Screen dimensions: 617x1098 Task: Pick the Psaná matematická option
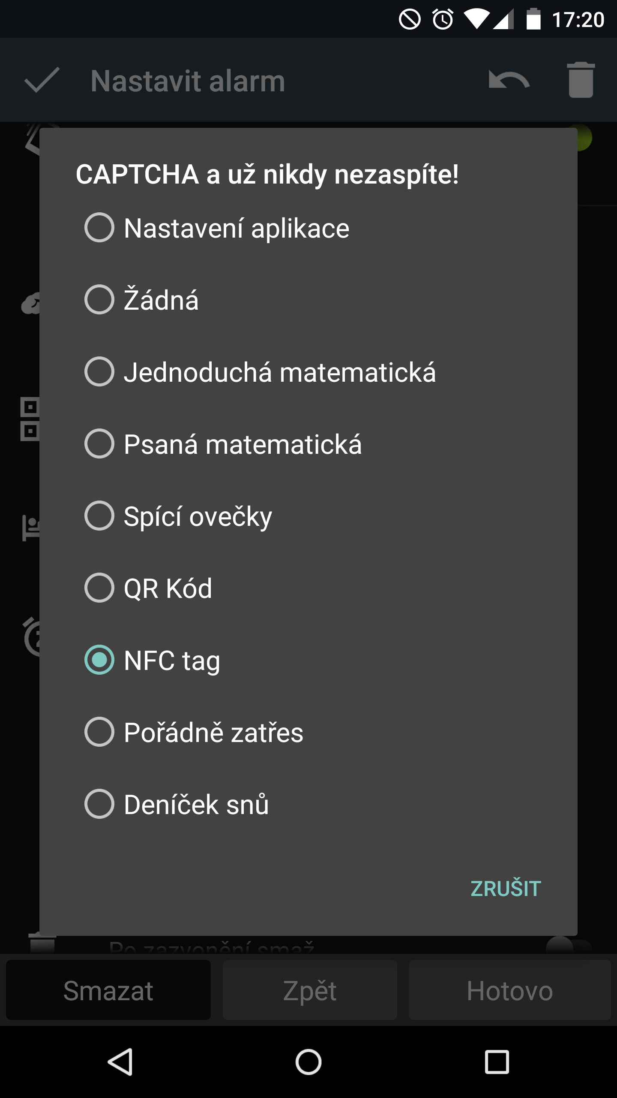99,443
